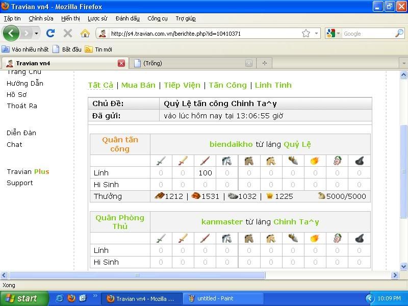408x306 pixels.
Task: Click the Google search input box
Action: pyautogui.click(x=368, y=34)
